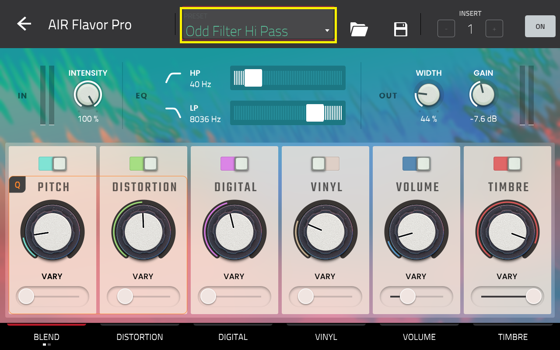This screenshot has height=350, width=560.
Task: Click the Q-Link icon on Pitch panel
Action: coord(17,185)
